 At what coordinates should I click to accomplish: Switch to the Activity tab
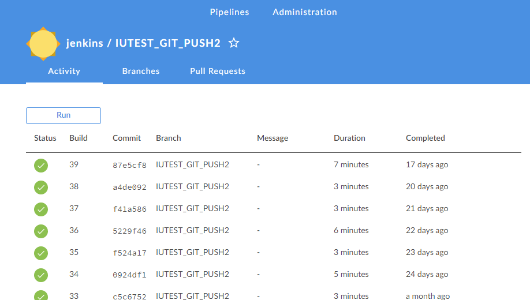64,72
